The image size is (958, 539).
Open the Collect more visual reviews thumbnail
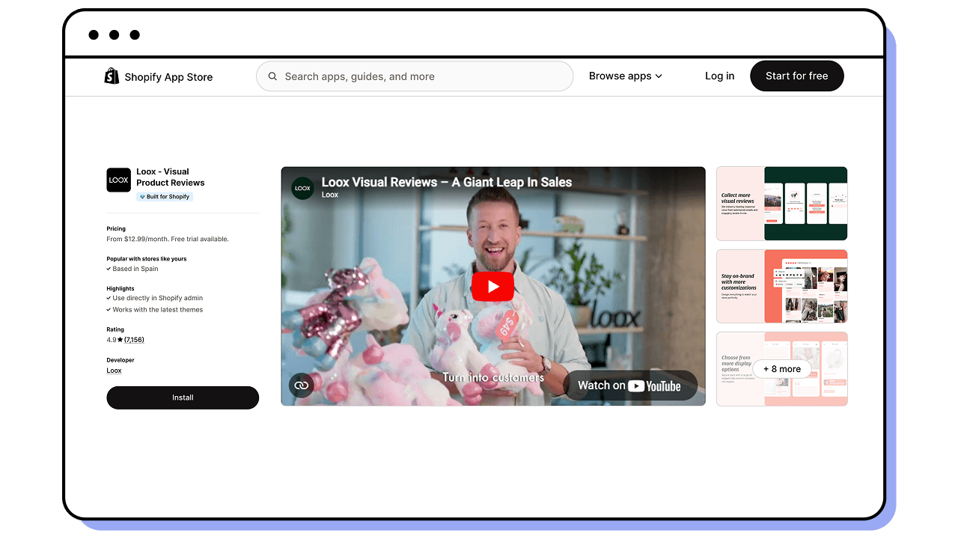[x=781, y=203]
